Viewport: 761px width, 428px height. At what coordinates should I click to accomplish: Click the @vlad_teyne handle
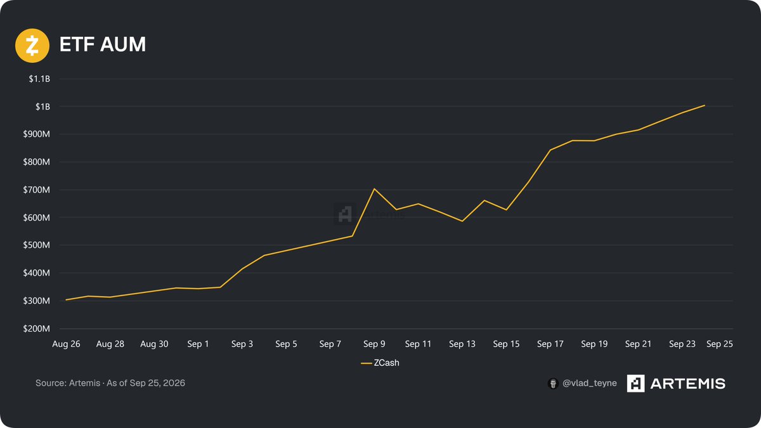tap(589, 384)
